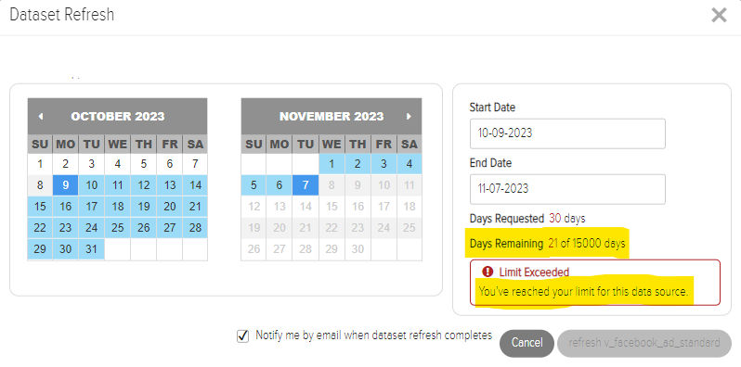Select October 9 in the calendar
The width and height of the screenshot is (741, 367).
tap(66, 185)
